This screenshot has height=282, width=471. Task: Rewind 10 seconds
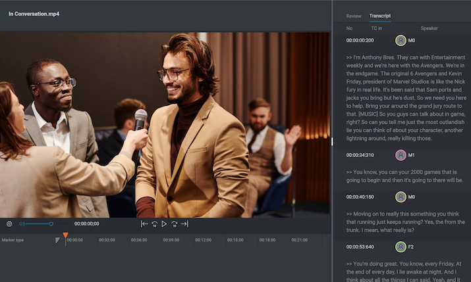click(154, 223)
